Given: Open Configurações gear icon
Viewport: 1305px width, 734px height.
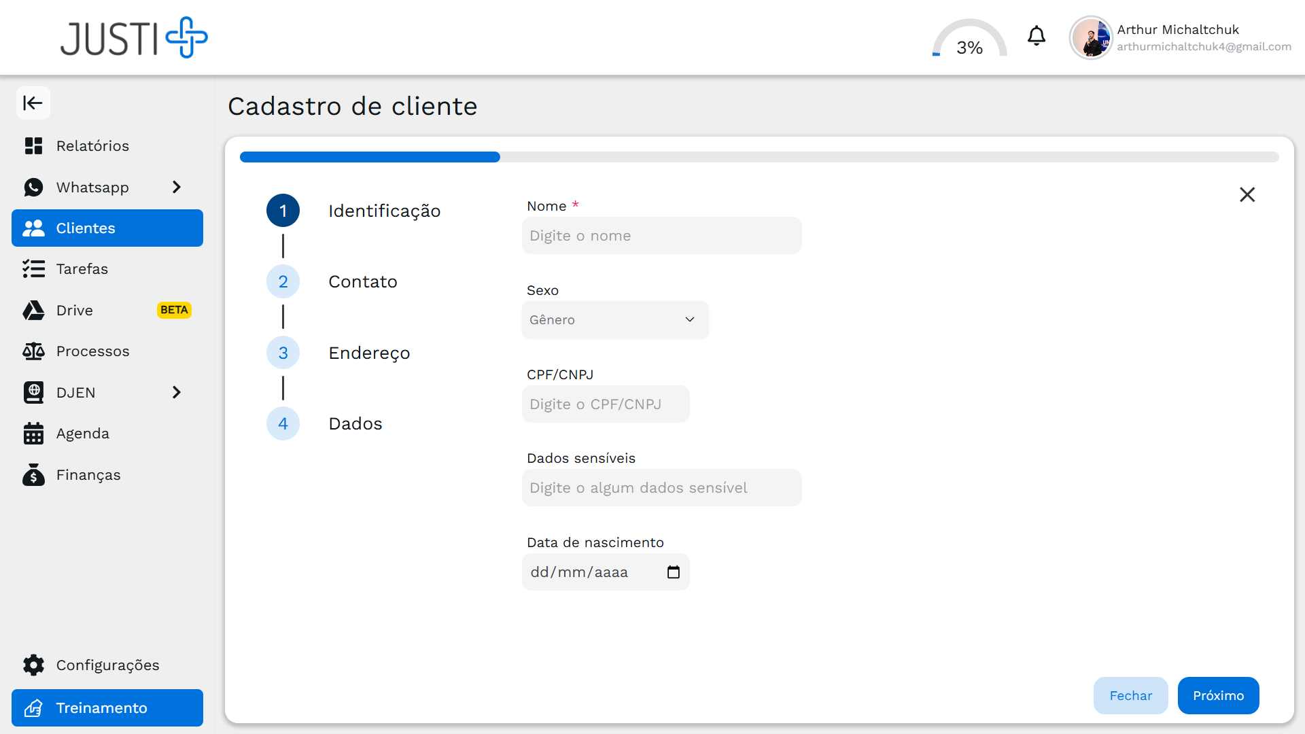Looking at the screenshot, I should click(x=33, y=665).
